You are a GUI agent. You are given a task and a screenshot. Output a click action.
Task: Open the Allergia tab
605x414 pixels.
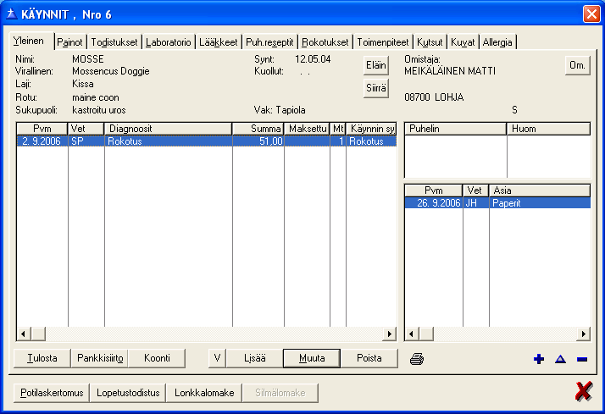pyautogui.click(x=497, y=42)
